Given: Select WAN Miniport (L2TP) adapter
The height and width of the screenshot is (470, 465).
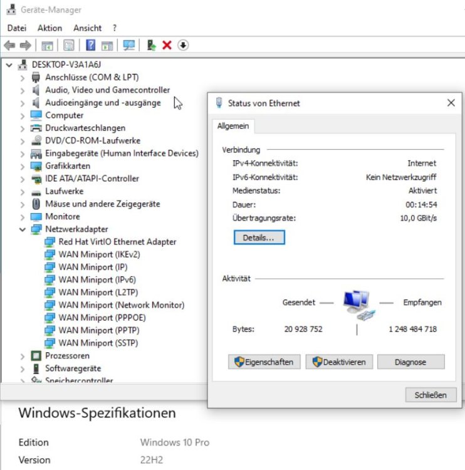Looking at the screenshot, I should [x=98, y=292].
